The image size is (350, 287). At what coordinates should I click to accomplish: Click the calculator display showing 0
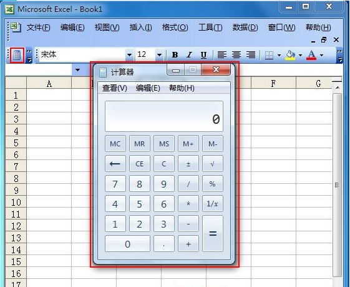(164, 116)
